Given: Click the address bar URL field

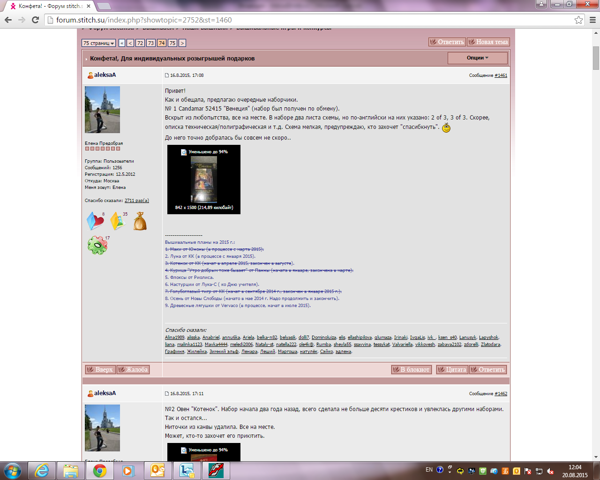Looking at the screenshot, I should point(309,20).
